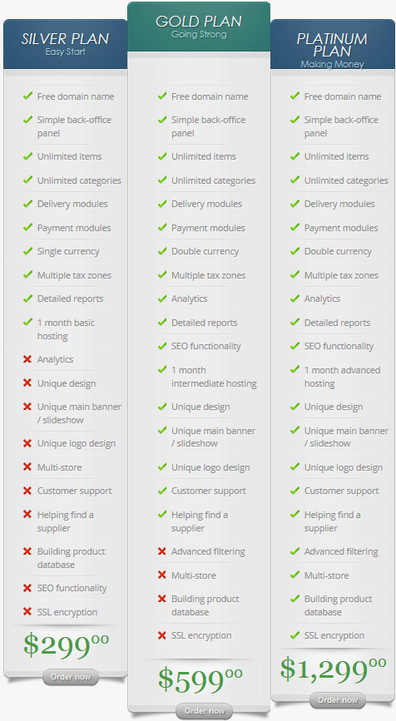Click the green check next to Platinum Multi-store

[x=295, y=575]
